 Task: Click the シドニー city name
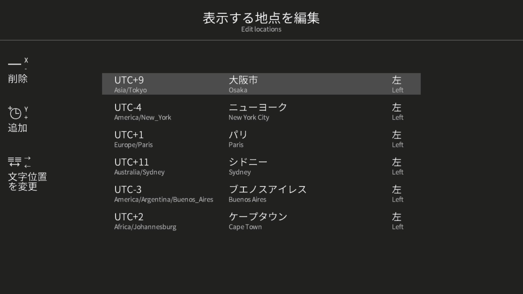click(x=248, y=162)
